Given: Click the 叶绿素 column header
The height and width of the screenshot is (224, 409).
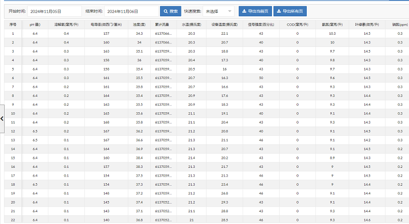Looking at the screenshot, I should pos(367,24).
